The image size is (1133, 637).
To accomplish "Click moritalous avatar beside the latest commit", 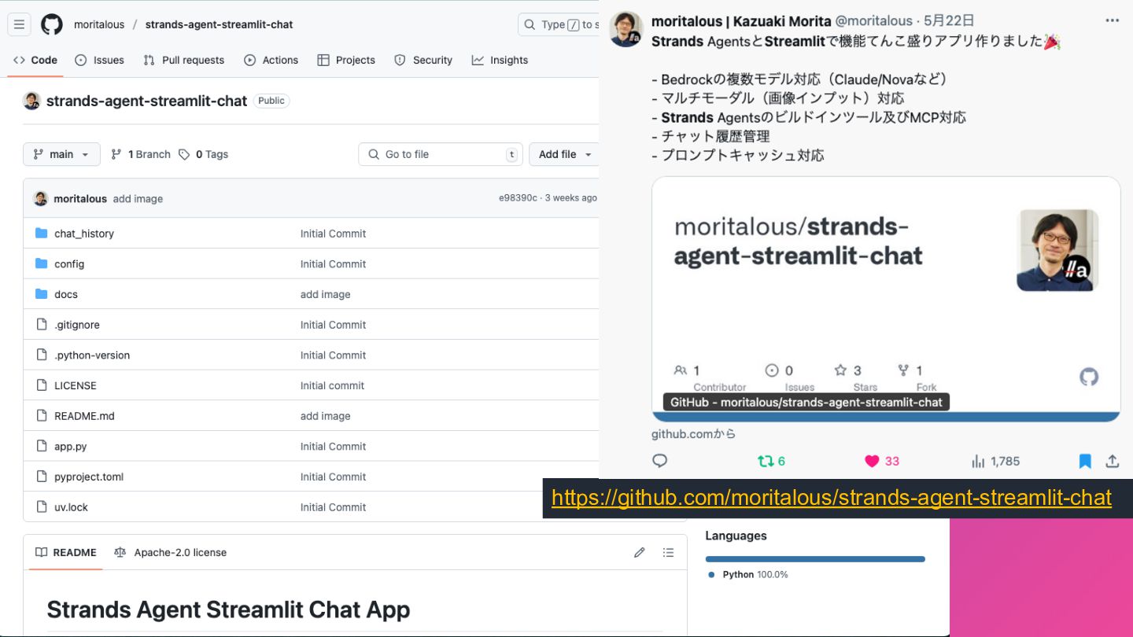I will click(41, 198).
